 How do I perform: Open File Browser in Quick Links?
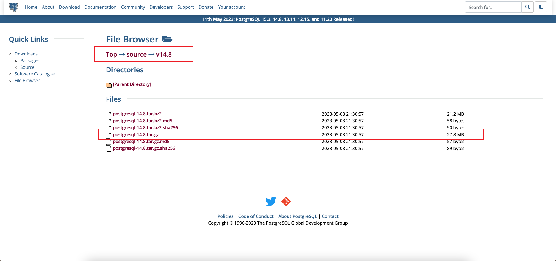click(x=27, y=80)
